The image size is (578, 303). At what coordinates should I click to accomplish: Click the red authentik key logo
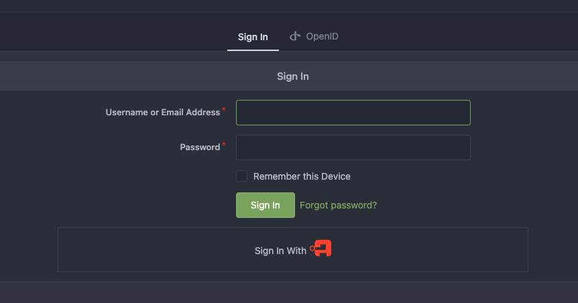pos(321,249)
